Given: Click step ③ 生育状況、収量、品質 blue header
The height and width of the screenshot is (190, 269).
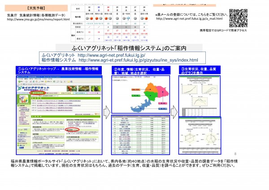Looking at the screenshot, I should pyautogui.click(x=200, y=70).
